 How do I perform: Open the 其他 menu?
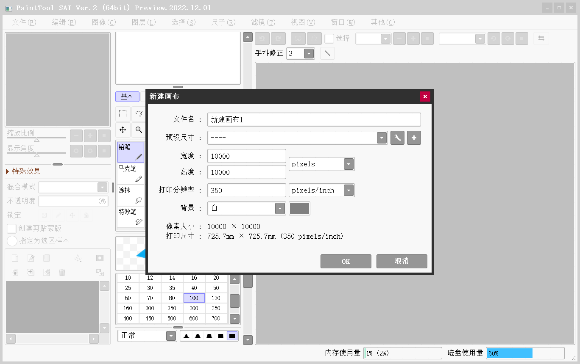pyautogui.click(x=382, y=22)
